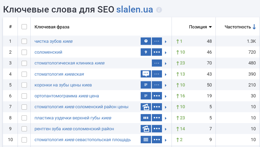This screenshot has width=260, height=147.
Task: Check box for стоматология киев севастопольская площадь
Action: pos(24,140)
